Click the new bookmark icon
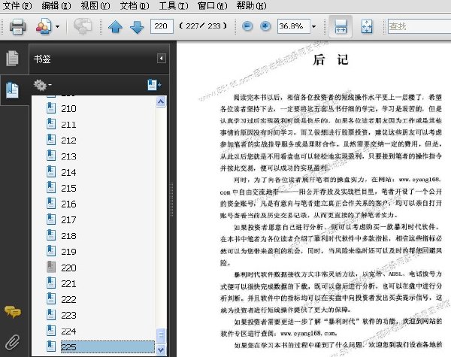 tap(154, 85)
